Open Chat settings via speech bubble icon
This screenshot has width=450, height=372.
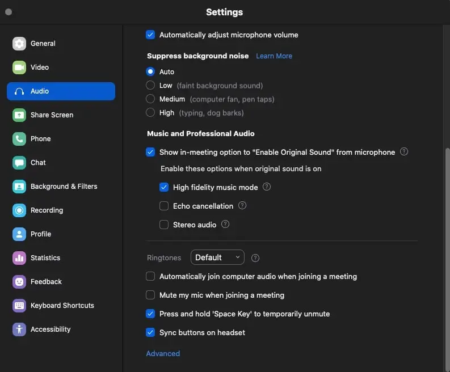pyautogui.click(x=19, y=163)
